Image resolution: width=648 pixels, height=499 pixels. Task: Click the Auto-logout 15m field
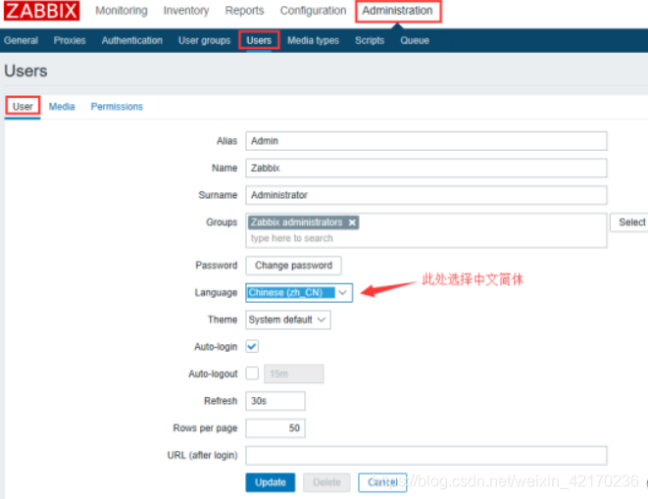[x=293, y=374]
